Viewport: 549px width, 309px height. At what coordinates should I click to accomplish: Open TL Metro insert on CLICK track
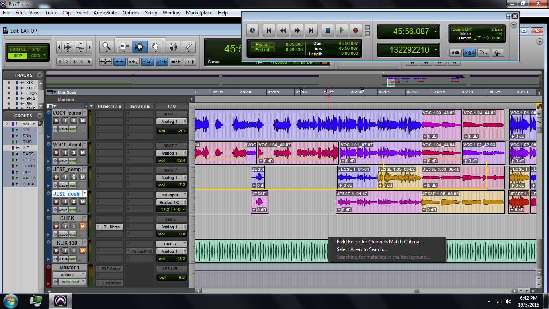(x=109, y=227)
